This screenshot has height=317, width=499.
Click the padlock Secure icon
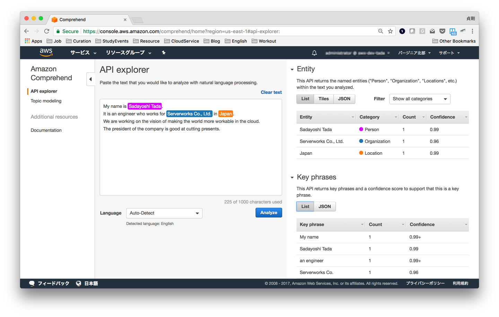[x=58, y=31]
